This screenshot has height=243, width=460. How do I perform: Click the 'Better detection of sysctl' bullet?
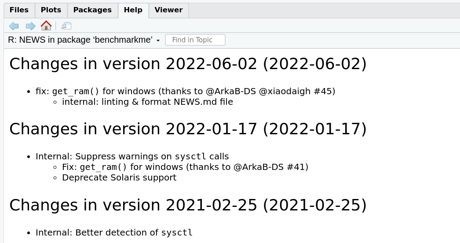point(114,233)
